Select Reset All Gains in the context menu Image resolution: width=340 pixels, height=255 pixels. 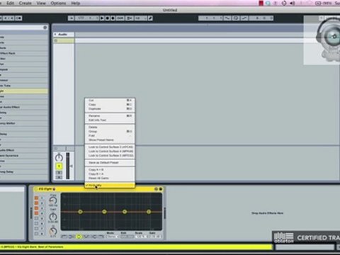point(110,178)
